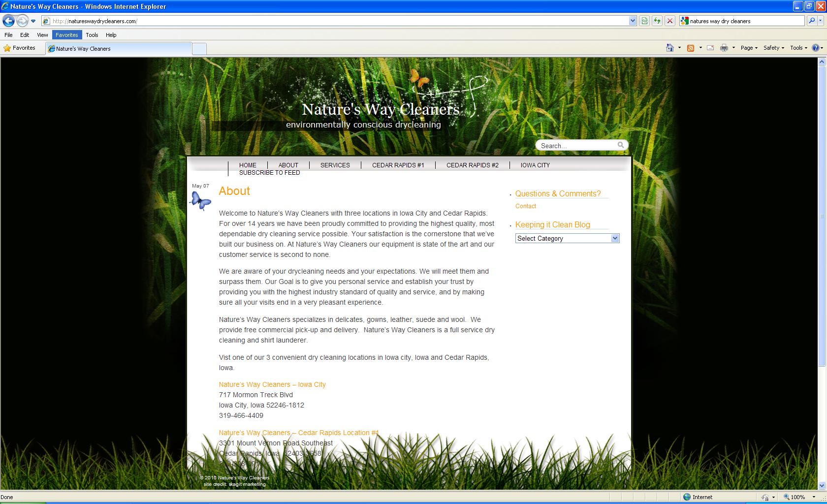Click the browser Back arrow button
This screenshot has width=827, height=504.
(8, 21)
